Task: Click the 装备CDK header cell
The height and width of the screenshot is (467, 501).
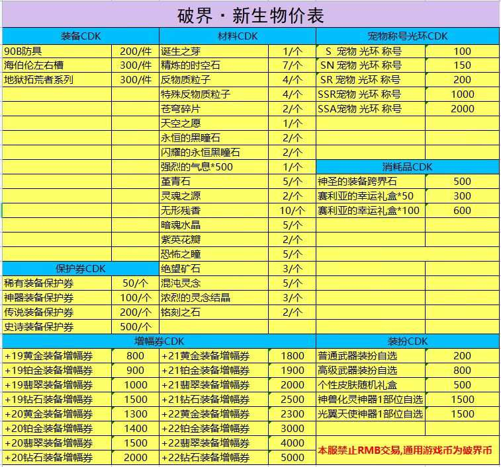Action: point(81,36)
